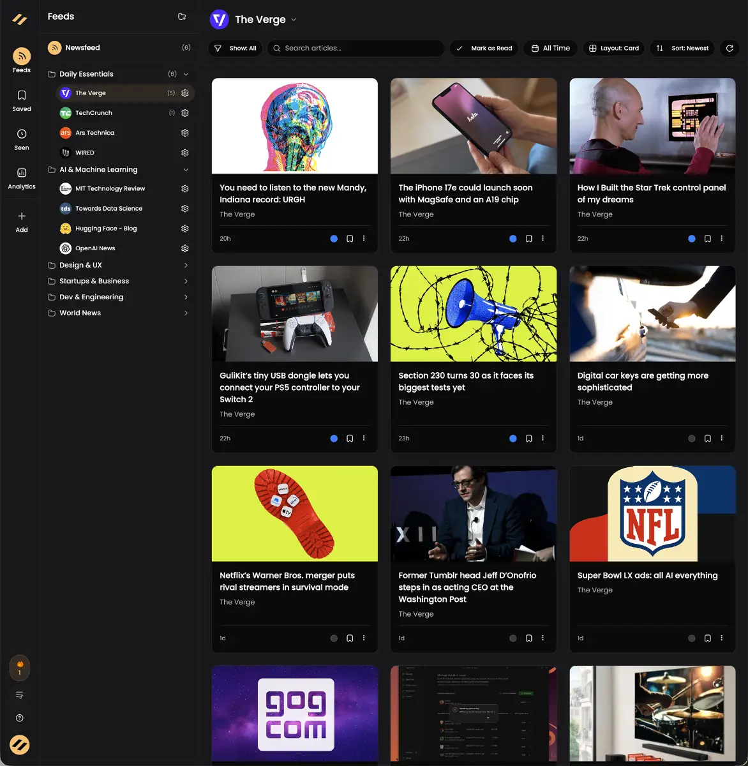Screen dimensions: 748x766
Task: Open more options for Section 230 article
Action: click(x=543, y=439)
